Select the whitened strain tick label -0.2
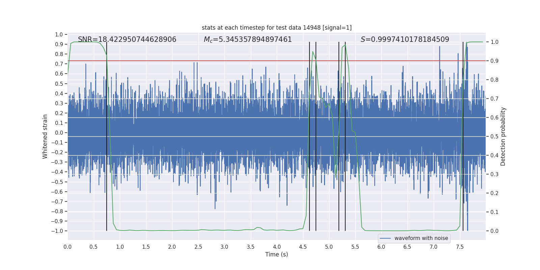 pos(57,153)
